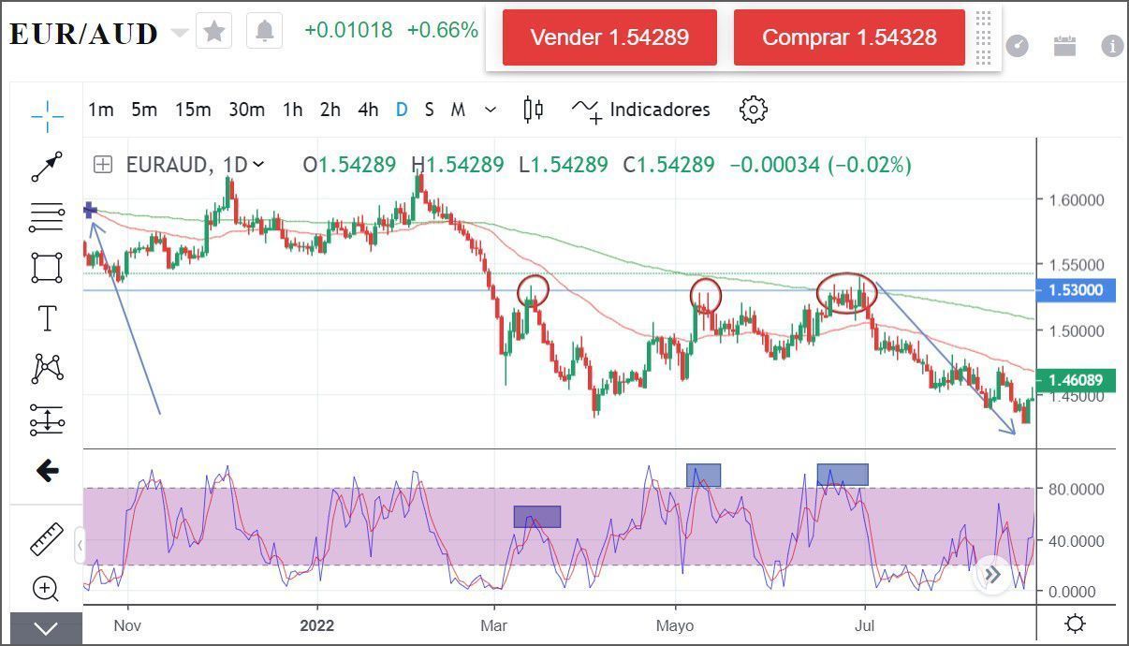Toggle EUR/AUD favorite star
Image resolution: width=1129 pixels, height=646 pixels.
coord(214,32)
